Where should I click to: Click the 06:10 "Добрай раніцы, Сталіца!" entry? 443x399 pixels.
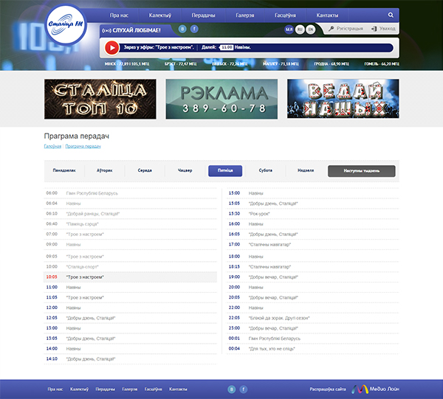point(130,214)
